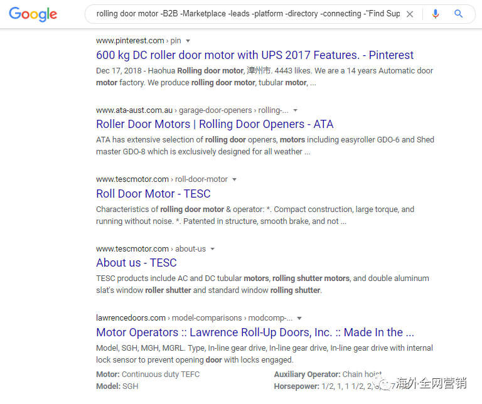This screenshot has width=482, height=404.
Task: Click the www.ata-aust.com.au breadcrumb URL
Action: click(192, 110)
